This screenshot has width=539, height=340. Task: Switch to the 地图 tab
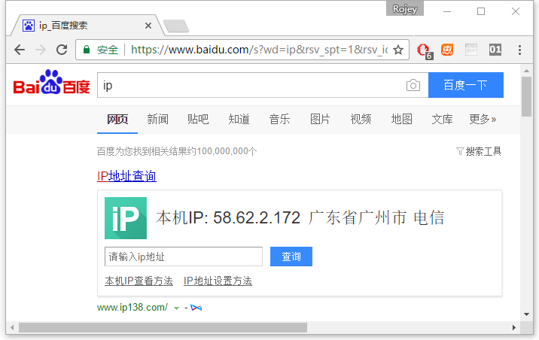(x=401, y=120)
